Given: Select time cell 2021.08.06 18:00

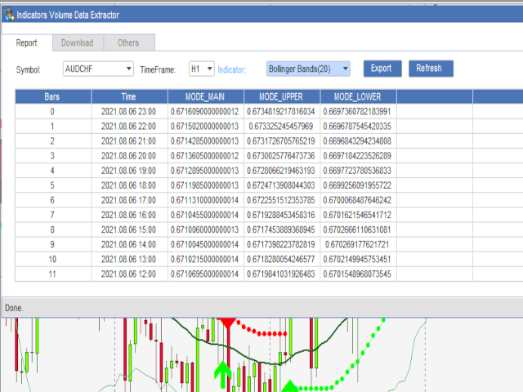Looking at the screenshot, I should (x=129, y=185).
